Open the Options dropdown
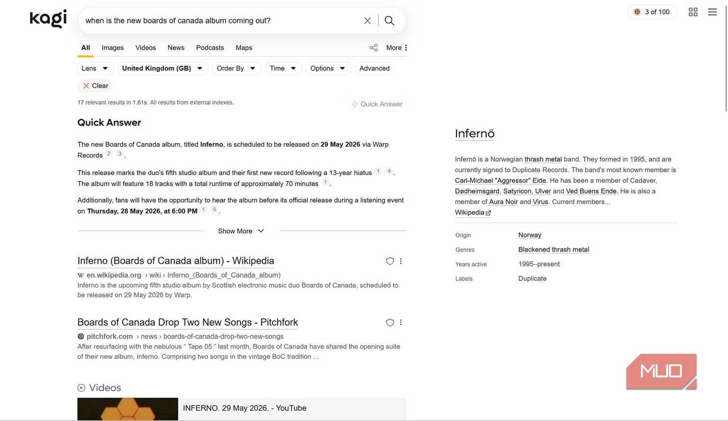The image size is (728, 421). pyautogui.click(x=328, y=68)
